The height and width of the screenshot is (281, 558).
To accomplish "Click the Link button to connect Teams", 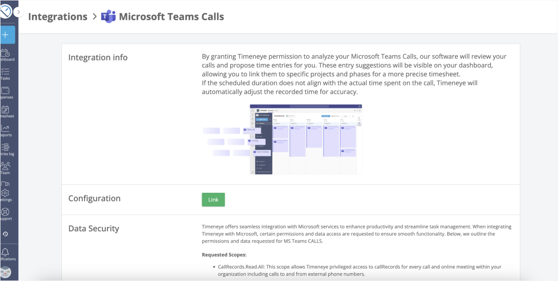I will (213, 199).
